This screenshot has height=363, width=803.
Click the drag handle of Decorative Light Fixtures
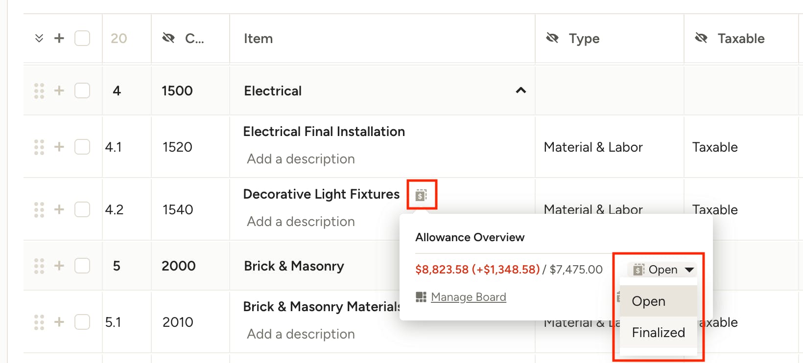[x=39, y=210]
